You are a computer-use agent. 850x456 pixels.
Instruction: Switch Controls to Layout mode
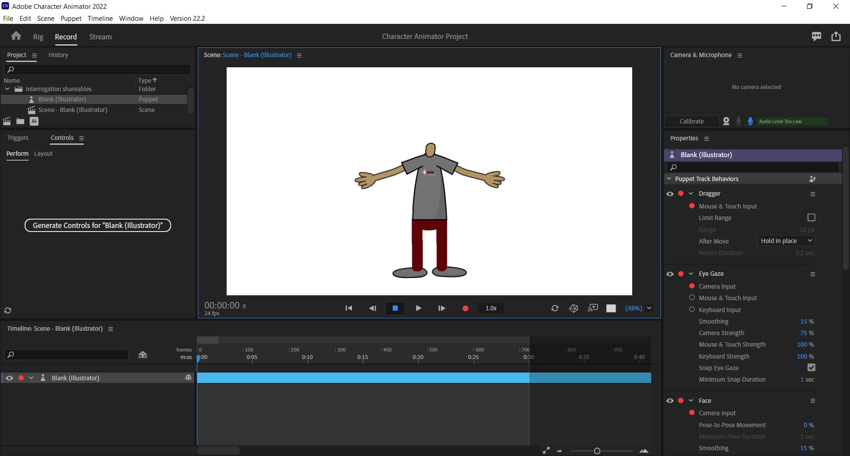(x=43, y=154)
